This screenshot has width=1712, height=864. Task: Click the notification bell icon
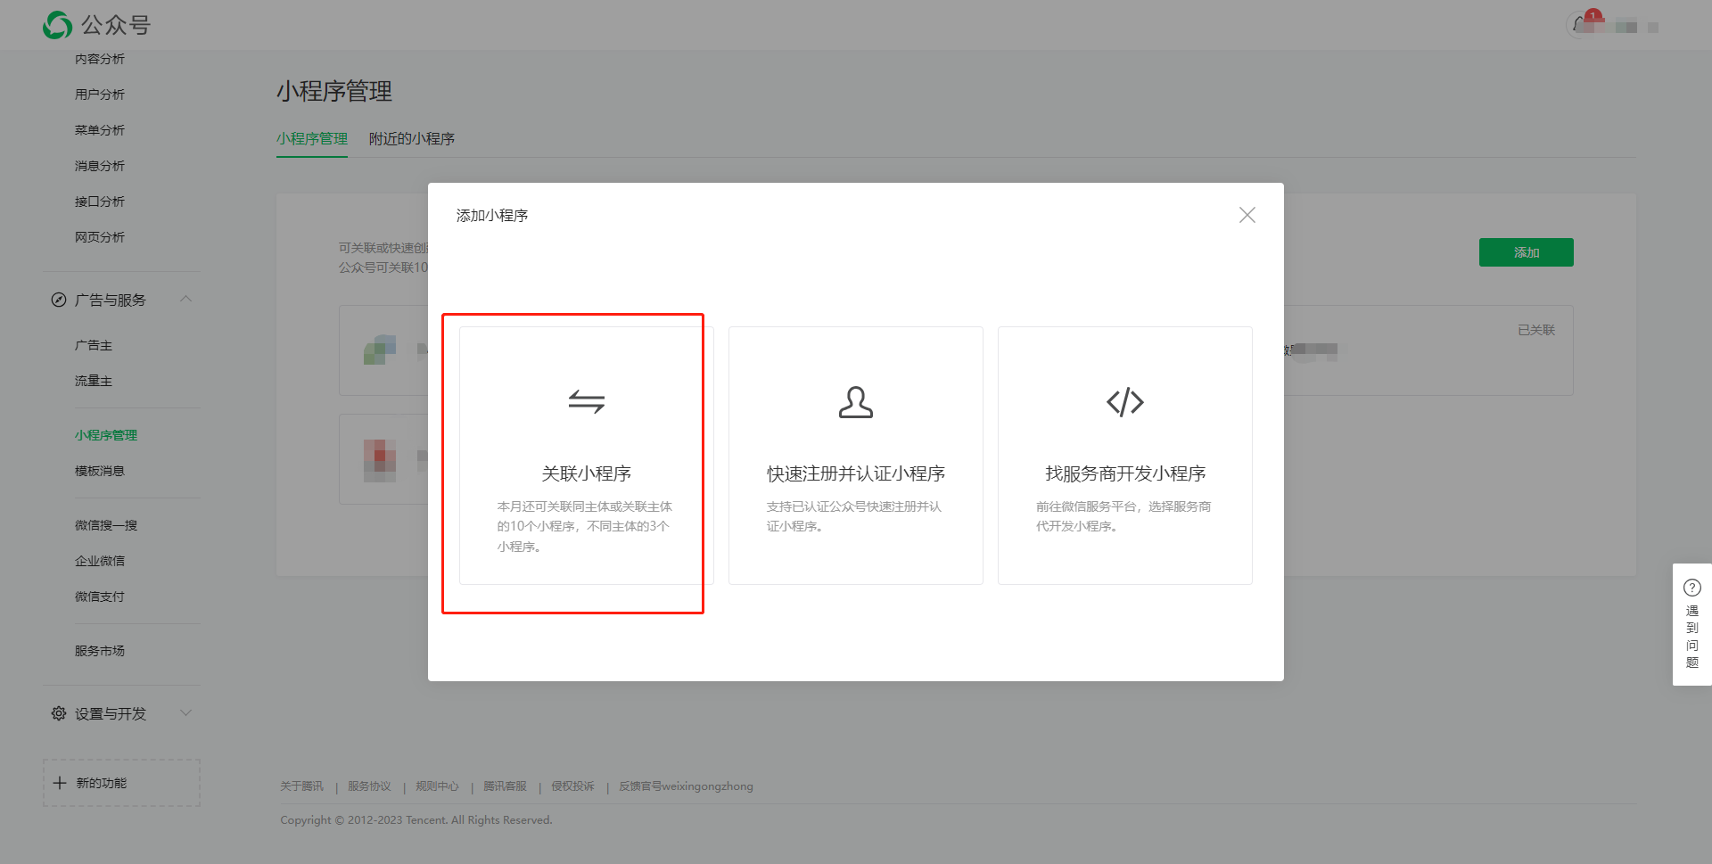click(1581, 24)
